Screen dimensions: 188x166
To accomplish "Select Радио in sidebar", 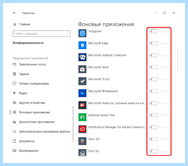I will pos(23,93).
